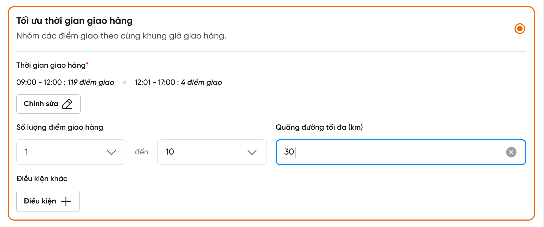Select the Tối ưu thời gian giao hàng radio button

click(520, 29)
